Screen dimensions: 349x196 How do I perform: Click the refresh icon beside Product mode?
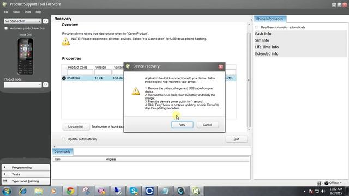[x=45, y=84]
